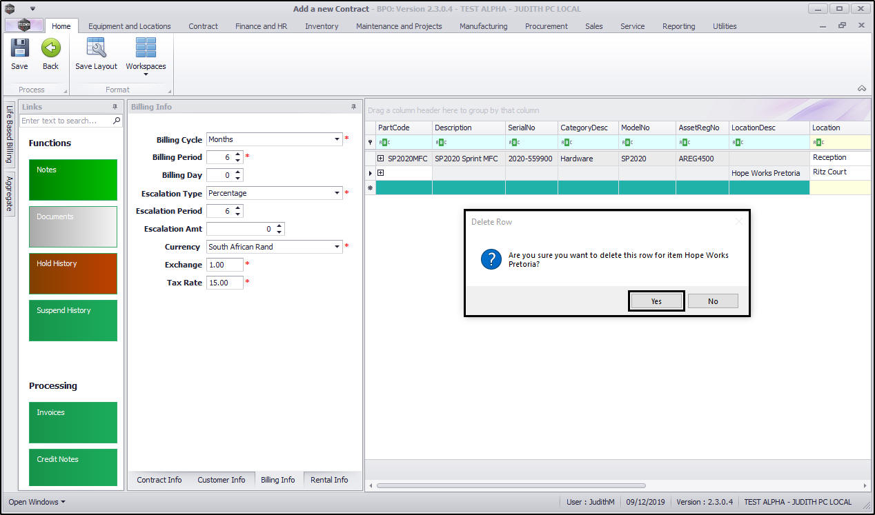This screenshot has width=875, height=515.
Task: Open the Billing Cycle dropdown
Action: [x=337, y=139]
